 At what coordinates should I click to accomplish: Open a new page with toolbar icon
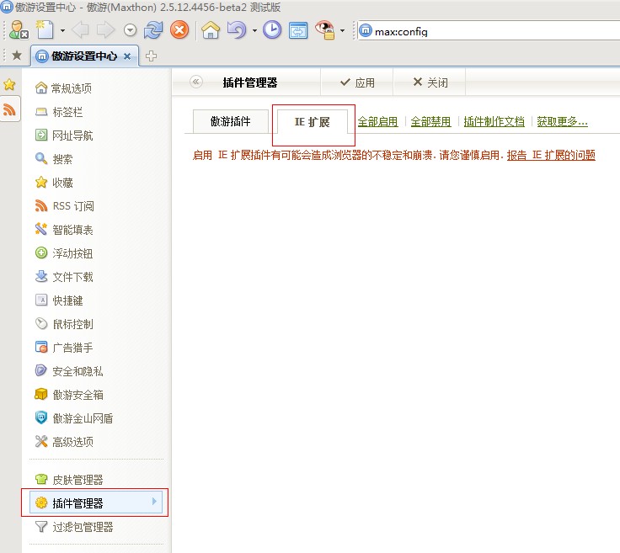[45, 30]
